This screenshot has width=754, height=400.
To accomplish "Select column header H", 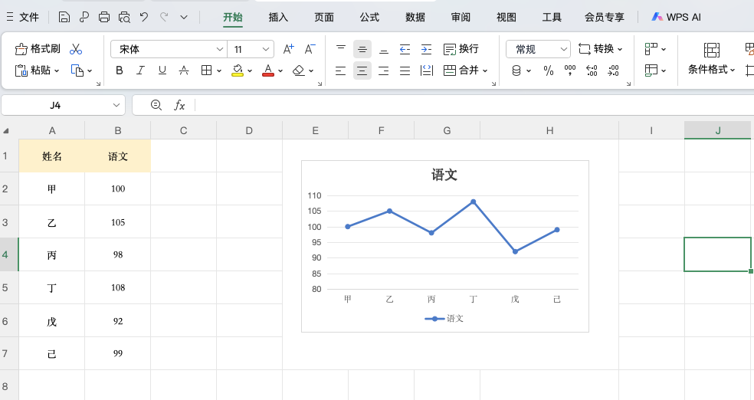I will pyautogui.click(x=549, y=130).
